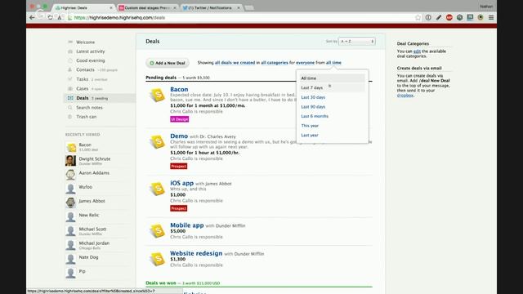Open Michael Jordan in recently viewed

tap(94, 243)
